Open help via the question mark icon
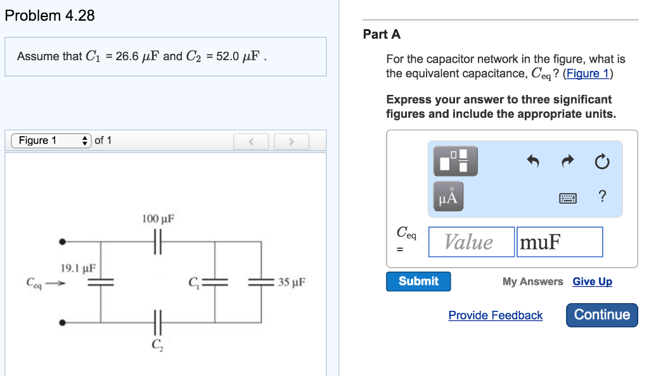 [601, 197]
